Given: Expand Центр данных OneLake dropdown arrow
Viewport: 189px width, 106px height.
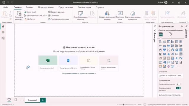Looking at the screenshot, I should click(x=47, y=16).
